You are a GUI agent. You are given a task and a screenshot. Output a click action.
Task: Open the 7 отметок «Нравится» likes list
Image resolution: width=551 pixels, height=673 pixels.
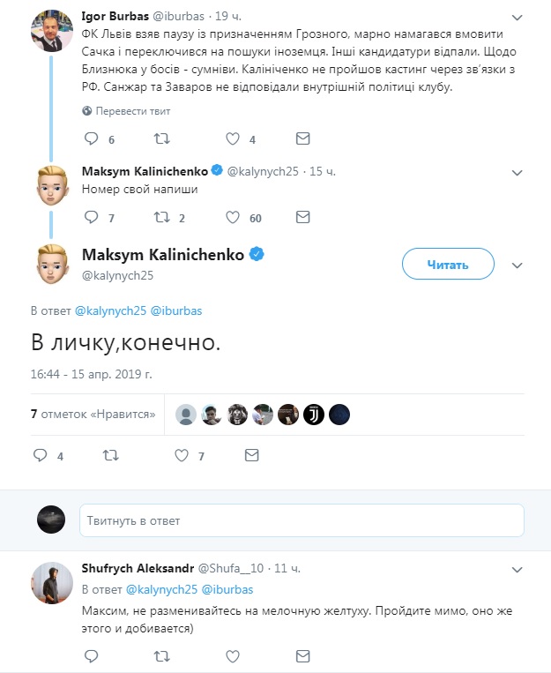coord(93,414)
